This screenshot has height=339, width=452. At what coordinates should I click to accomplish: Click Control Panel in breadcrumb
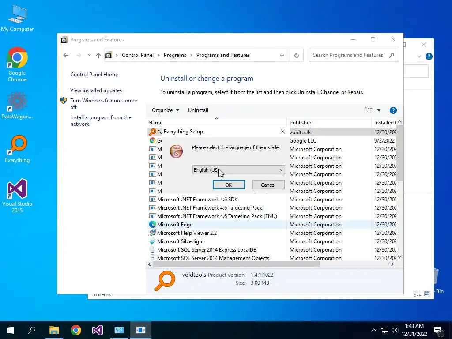tap(138, 55)
